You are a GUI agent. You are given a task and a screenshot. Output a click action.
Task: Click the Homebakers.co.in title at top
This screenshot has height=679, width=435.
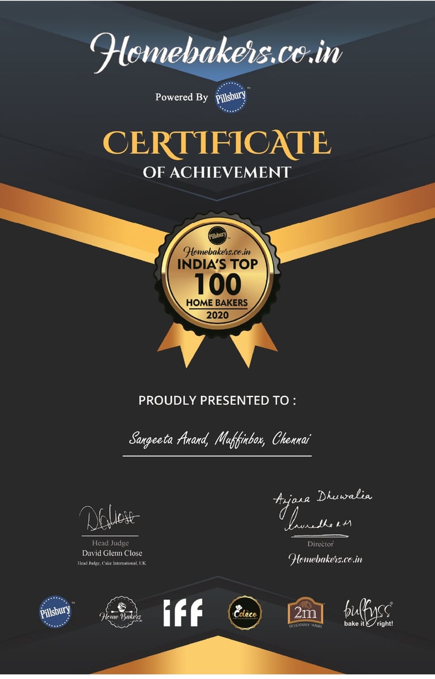click(216, 53)
